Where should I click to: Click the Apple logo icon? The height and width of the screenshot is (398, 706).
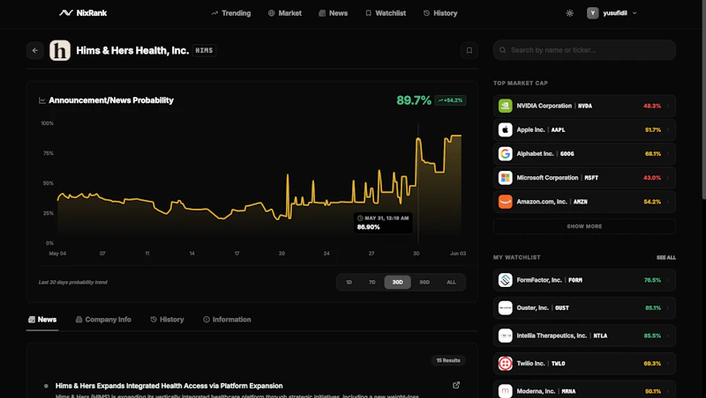(x=505, y=129)
